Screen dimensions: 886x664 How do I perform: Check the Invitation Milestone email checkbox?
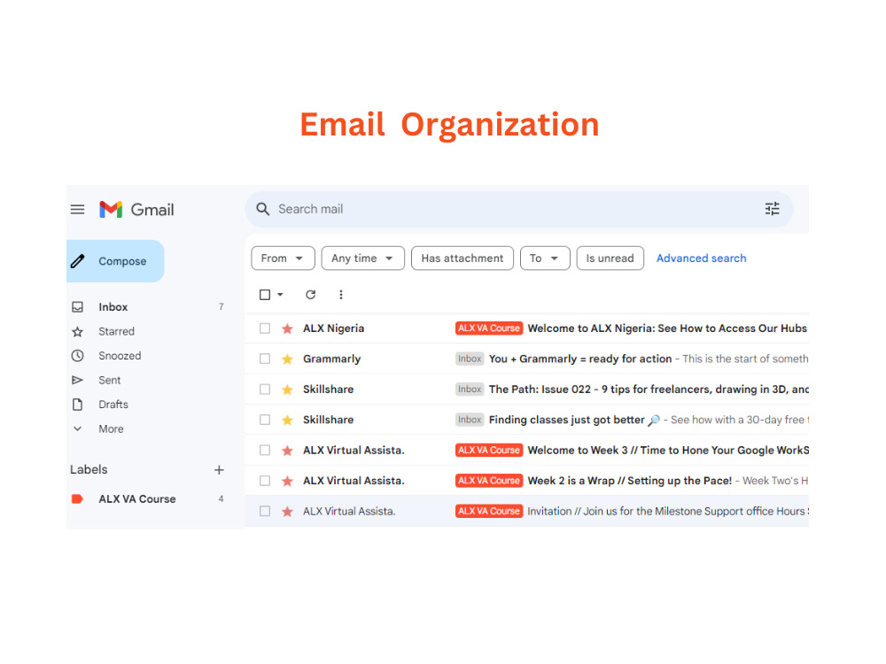coord(264,511)
